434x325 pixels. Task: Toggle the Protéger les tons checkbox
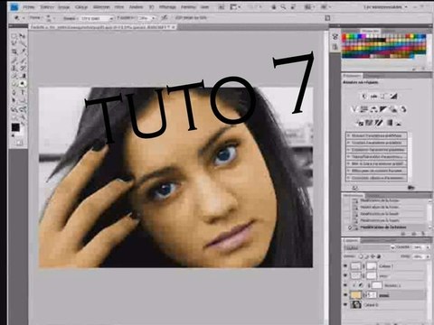(x=177, y=18)
